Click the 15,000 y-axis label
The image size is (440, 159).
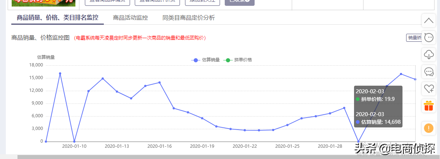click(36, 78)
